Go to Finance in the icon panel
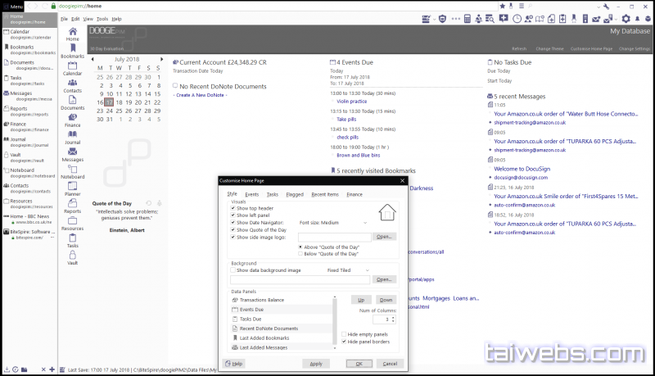This screenshot has height=376, width=655. click(x=72, y=119)
